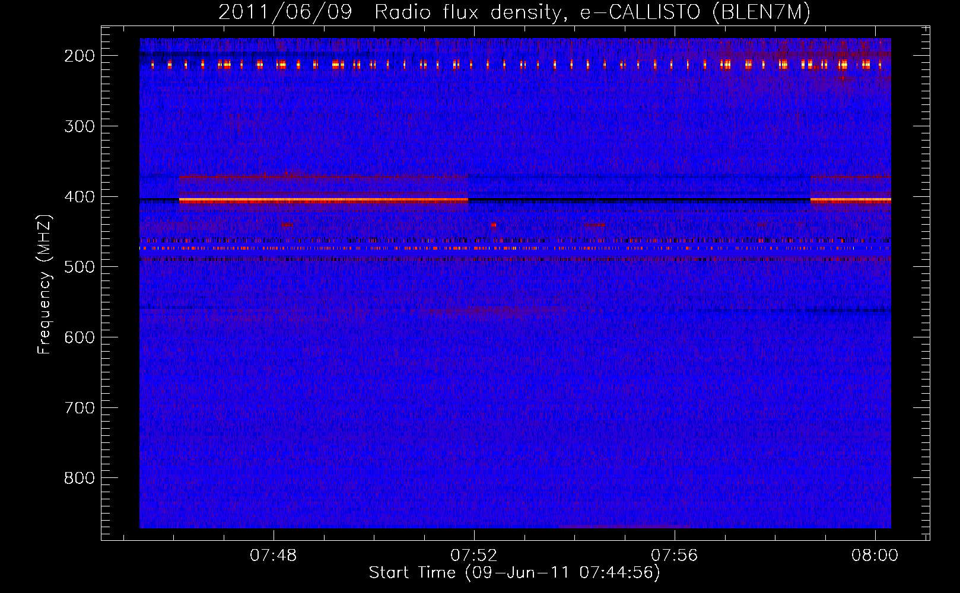Click the bright red band near 400 MHz starting before 07:48
960x593 pixels.
(323, 200)
